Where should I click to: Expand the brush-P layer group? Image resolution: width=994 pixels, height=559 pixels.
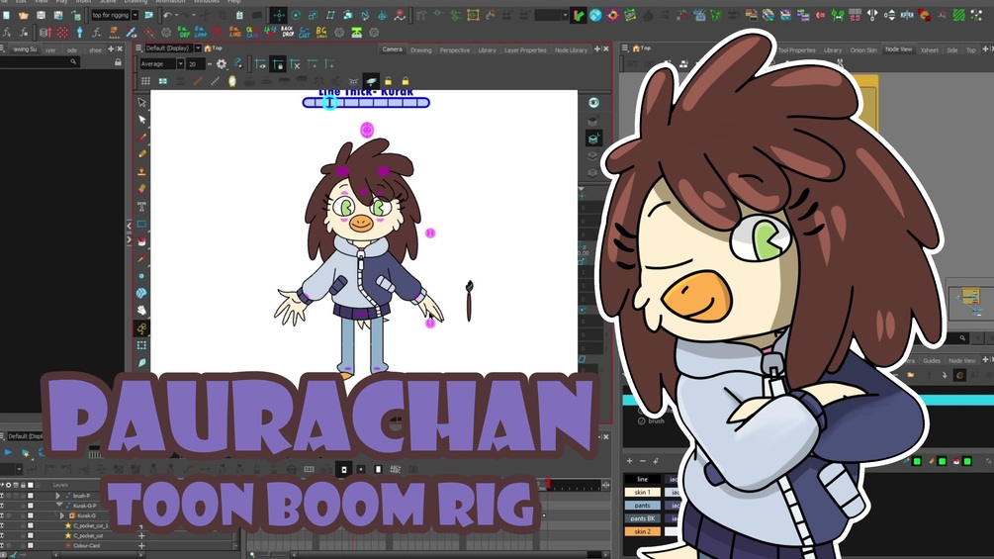[x=57, y=496]
